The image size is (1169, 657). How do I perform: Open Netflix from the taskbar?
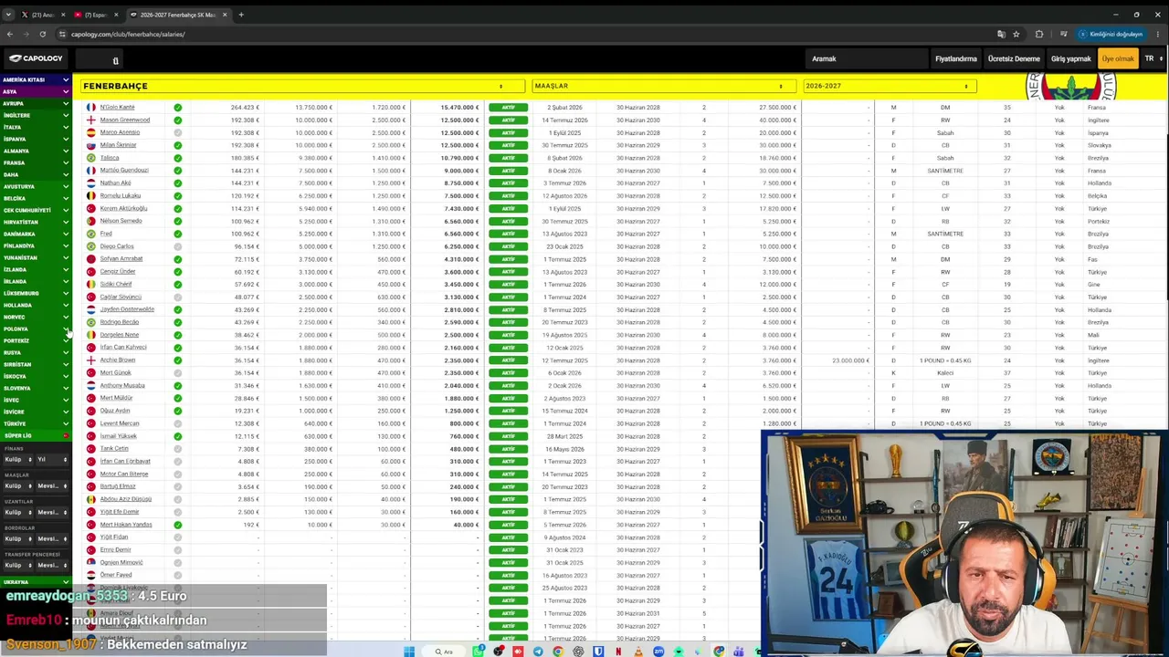coord(618,652)
